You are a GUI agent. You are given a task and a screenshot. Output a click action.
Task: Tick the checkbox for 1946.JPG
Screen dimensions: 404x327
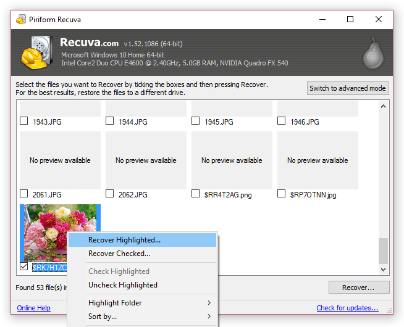click(281, 121)
